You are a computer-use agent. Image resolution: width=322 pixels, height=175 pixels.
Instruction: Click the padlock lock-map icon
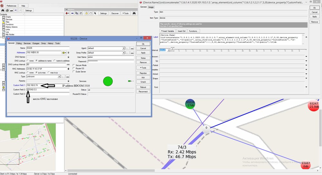click(x=86, y=13)
